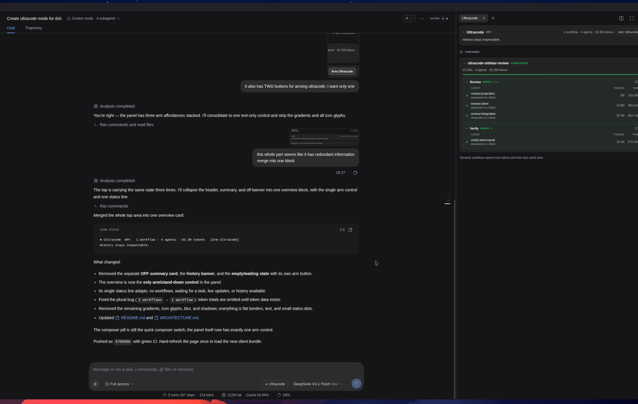Expand second 'Analysis completed' below 16:27
This screenshot has height=404, width=638.
tap(114, 181)
